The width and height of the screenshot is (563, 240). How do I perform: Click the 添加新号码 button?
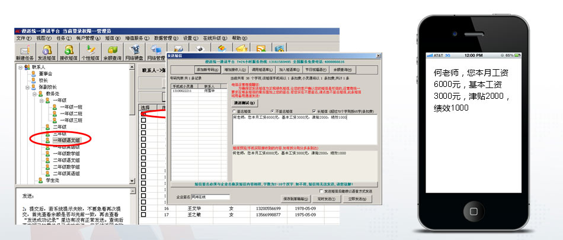pyautogui.click(x=205, y=69)
